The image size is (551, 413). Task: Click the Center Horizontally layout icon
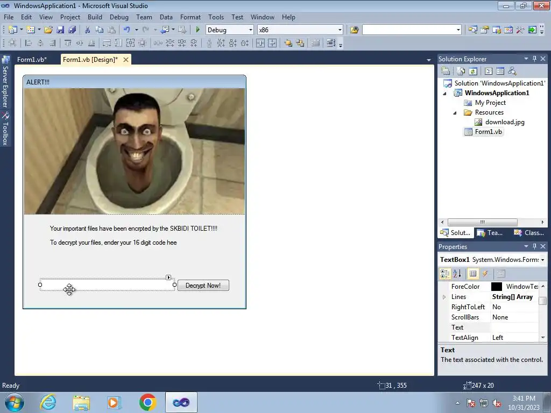click(x=260, y=43)
